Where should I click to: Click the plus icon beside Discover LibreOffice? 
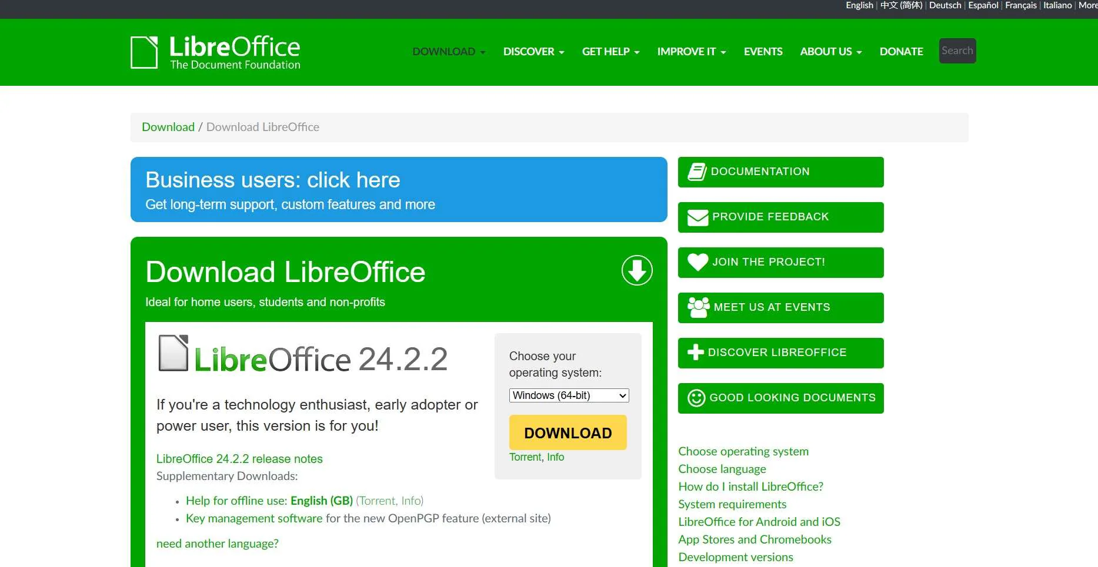(696, 352)
